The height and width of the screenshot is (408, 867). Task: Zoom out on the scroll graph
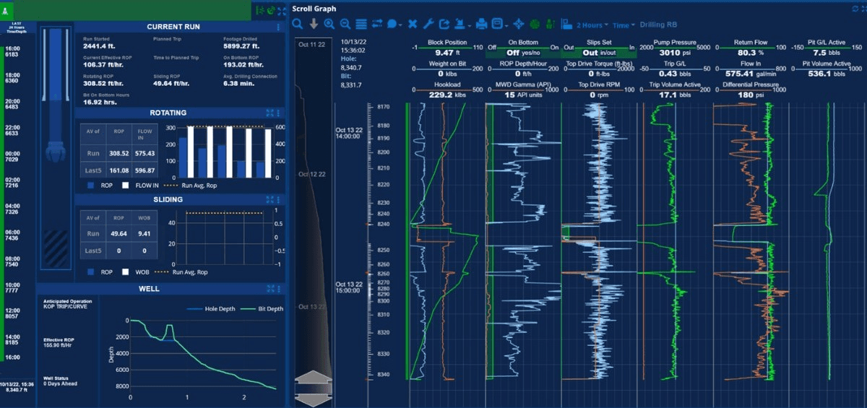(x=345, y=24)
